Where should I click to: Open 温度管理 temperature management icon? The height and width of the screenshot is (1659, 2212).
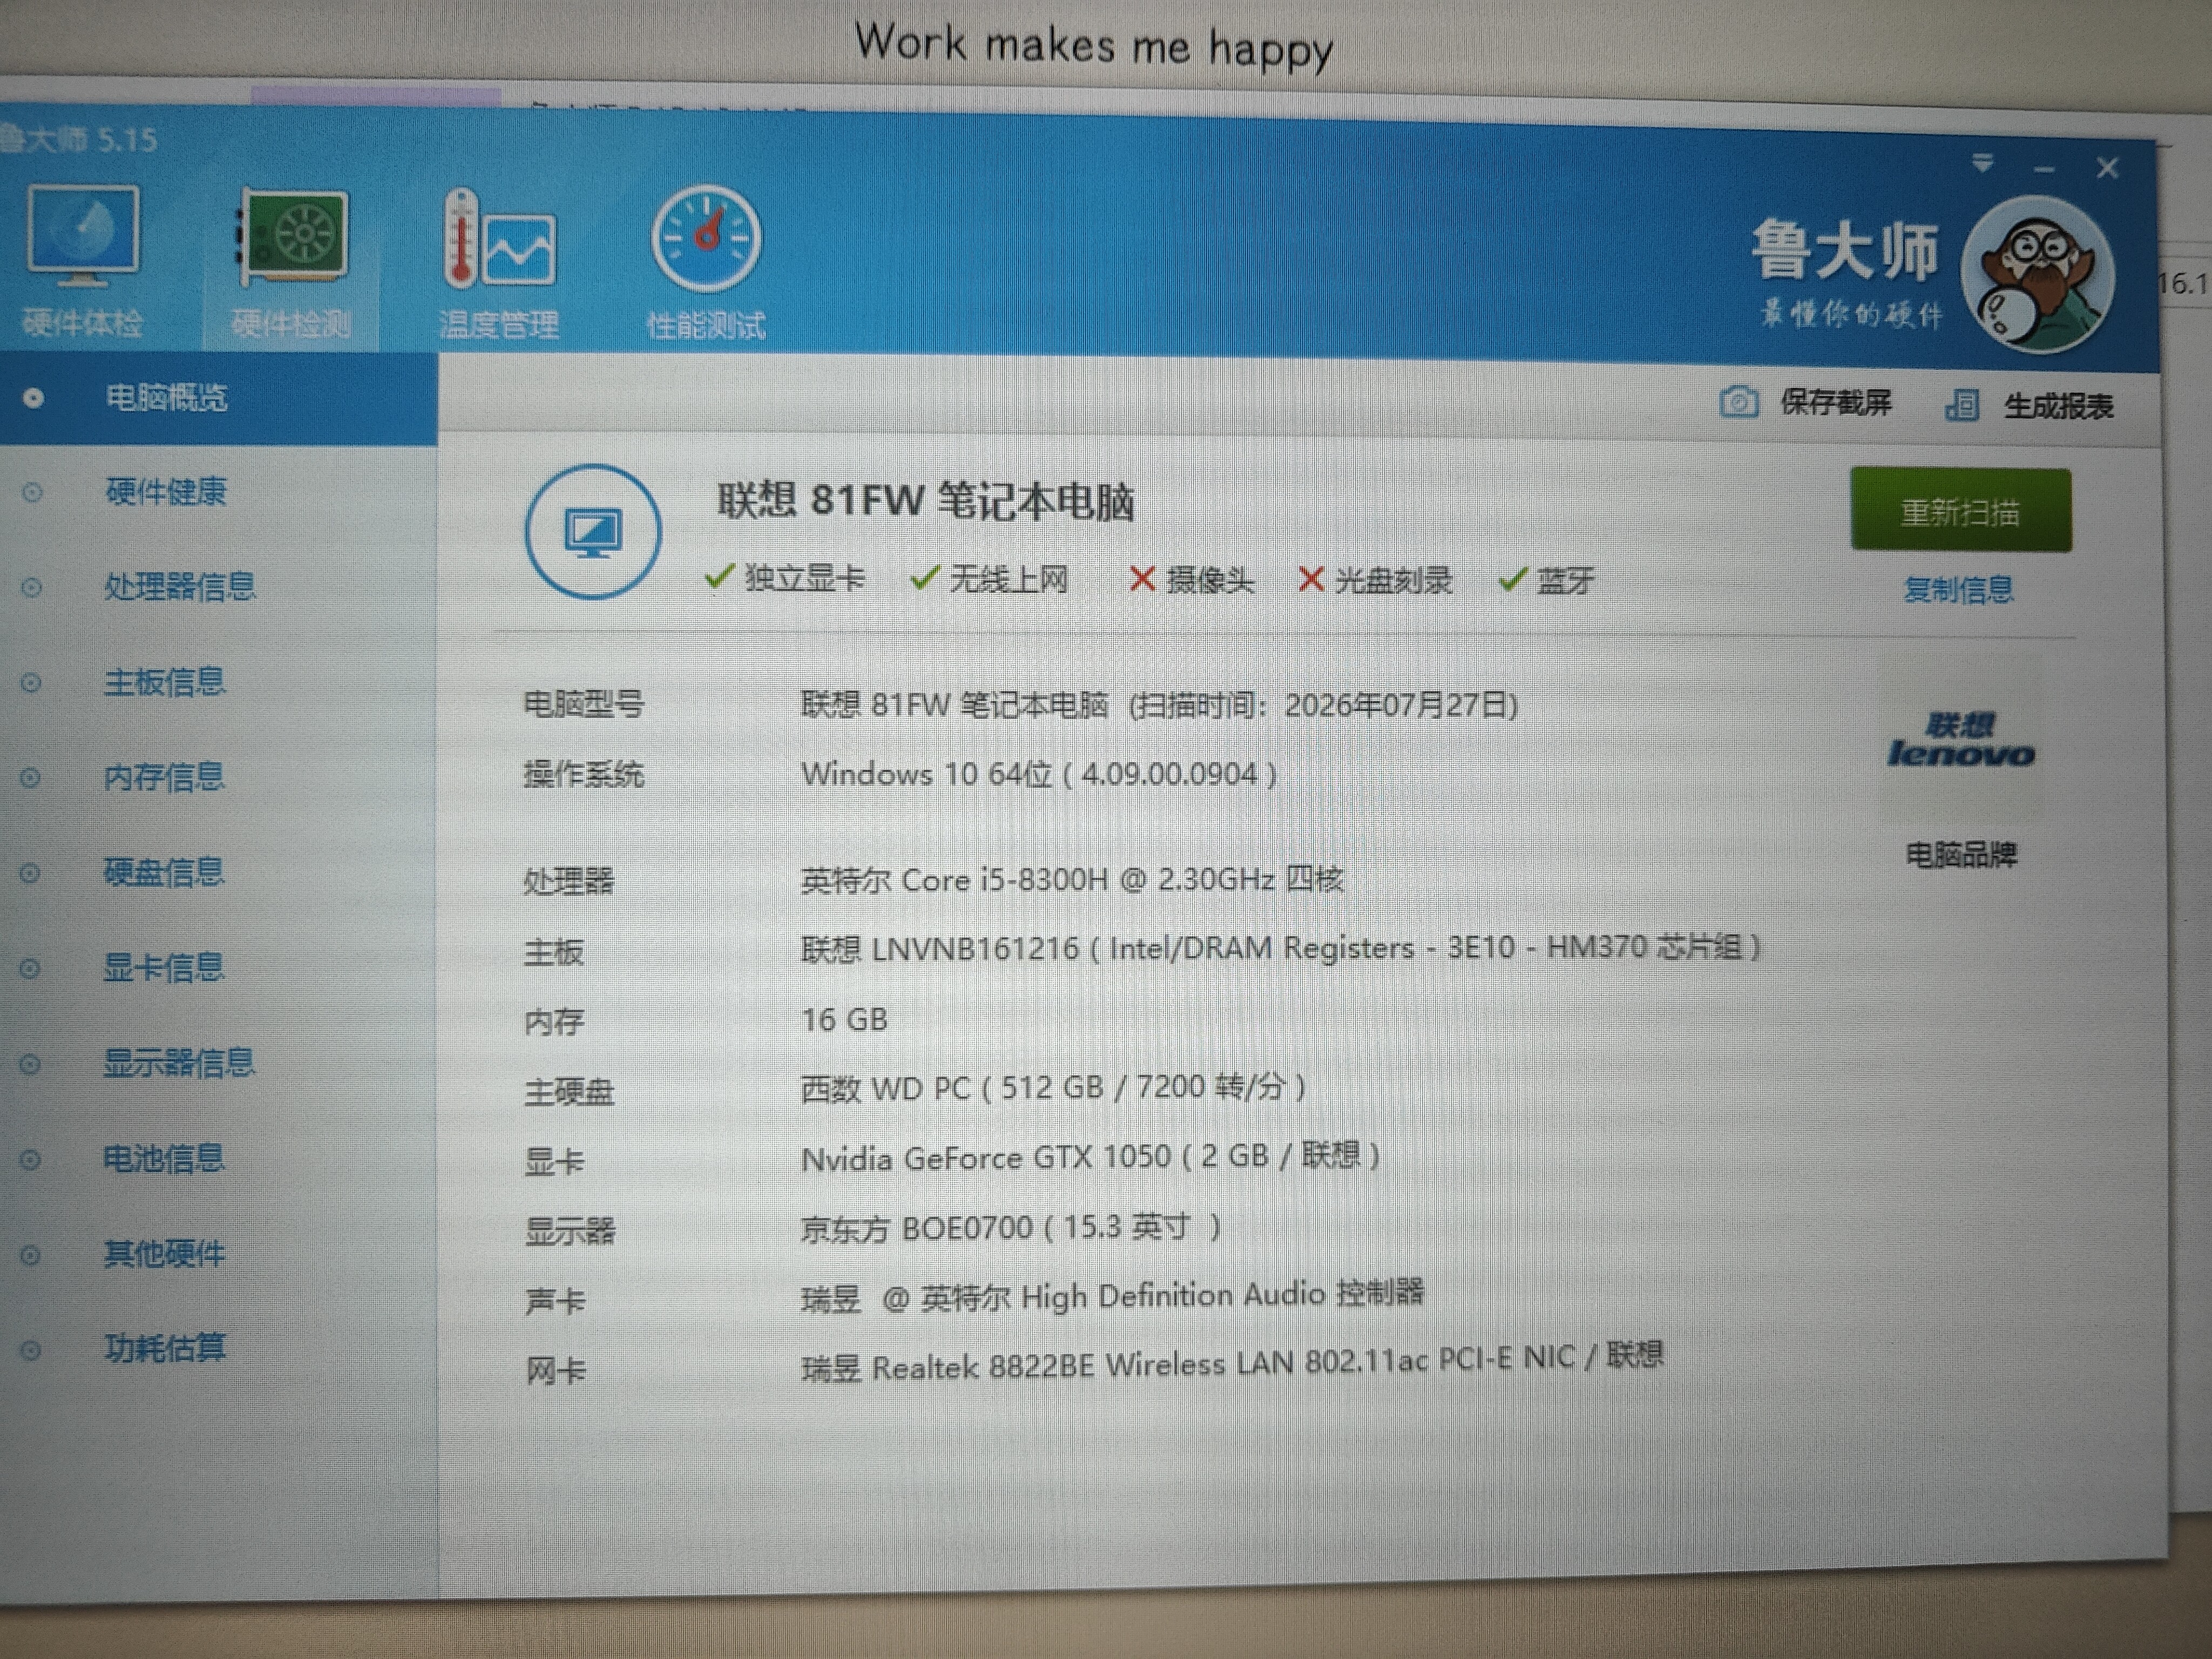click(499, 238)
